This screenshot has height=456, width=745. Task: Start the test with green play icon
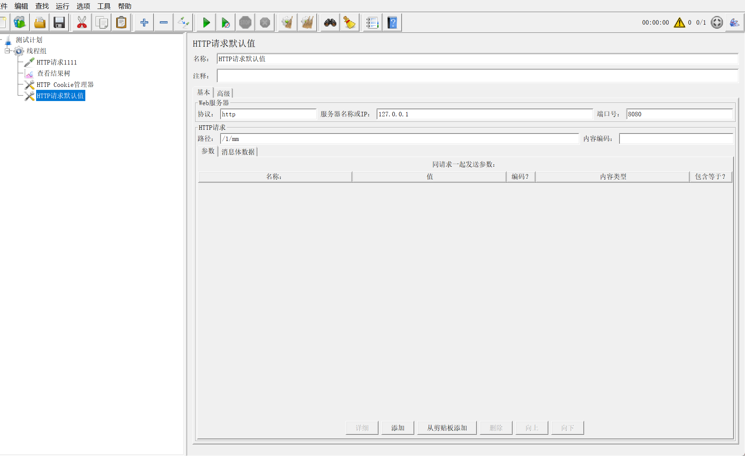tap(206, 23)
